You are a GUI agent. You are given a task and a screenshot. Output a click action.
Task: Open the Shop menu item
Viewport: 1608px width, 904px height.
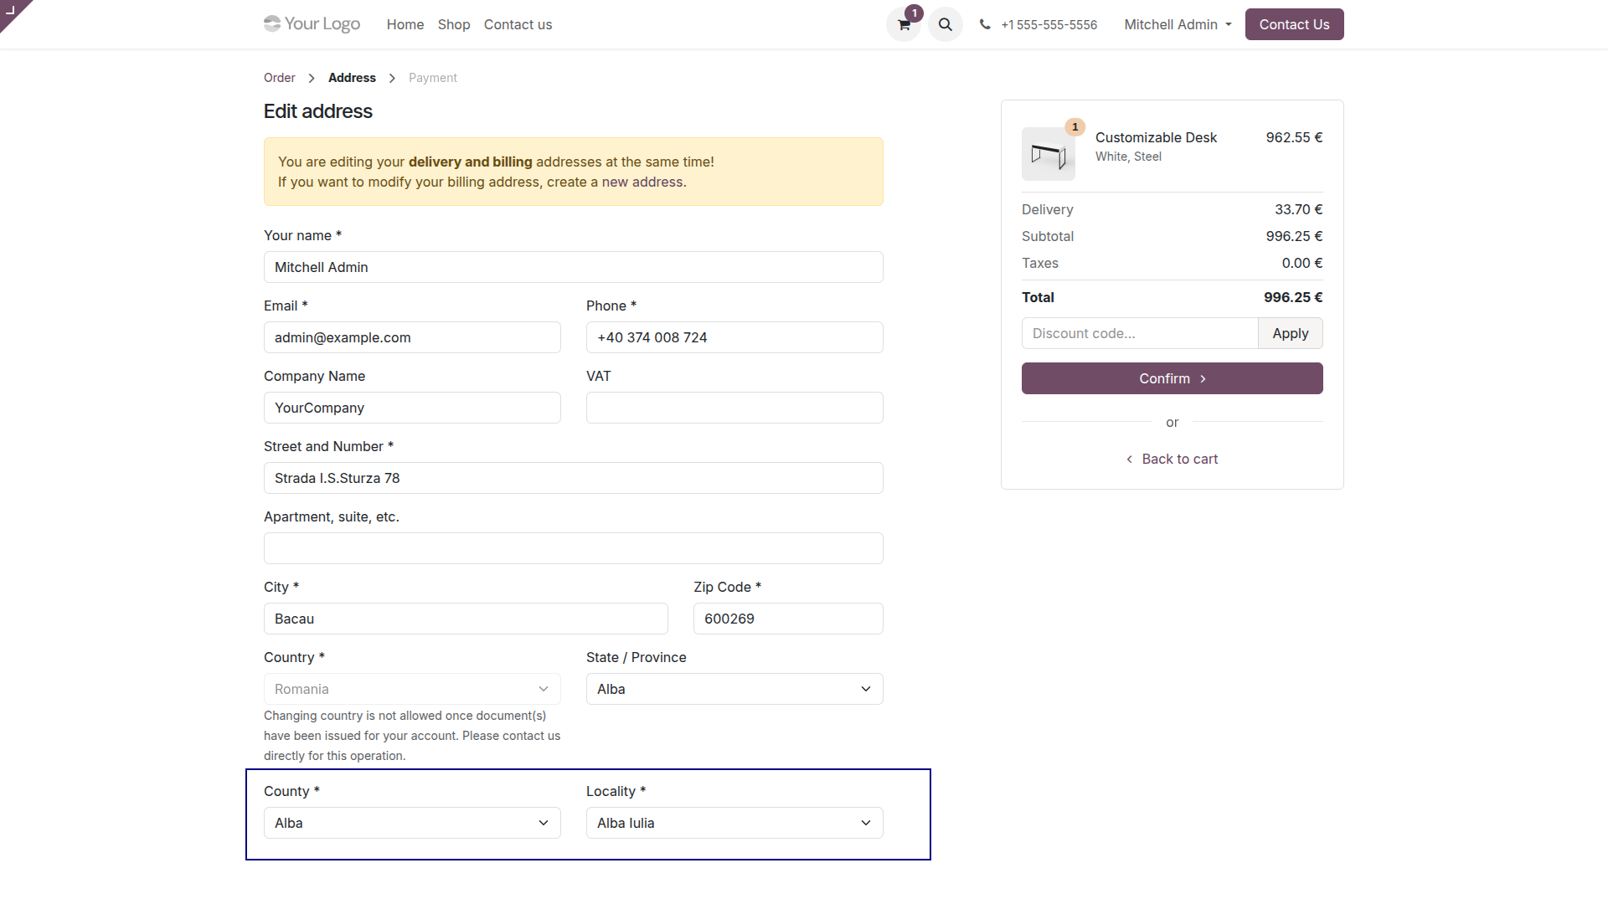tap(454, 24)
